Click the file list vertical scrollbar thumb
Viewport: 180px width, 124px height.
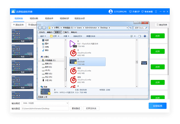[x=137, y=62]
